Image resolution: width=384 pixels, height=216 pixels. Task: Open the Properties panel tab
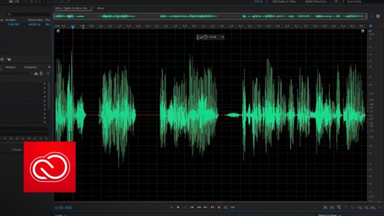30,67
